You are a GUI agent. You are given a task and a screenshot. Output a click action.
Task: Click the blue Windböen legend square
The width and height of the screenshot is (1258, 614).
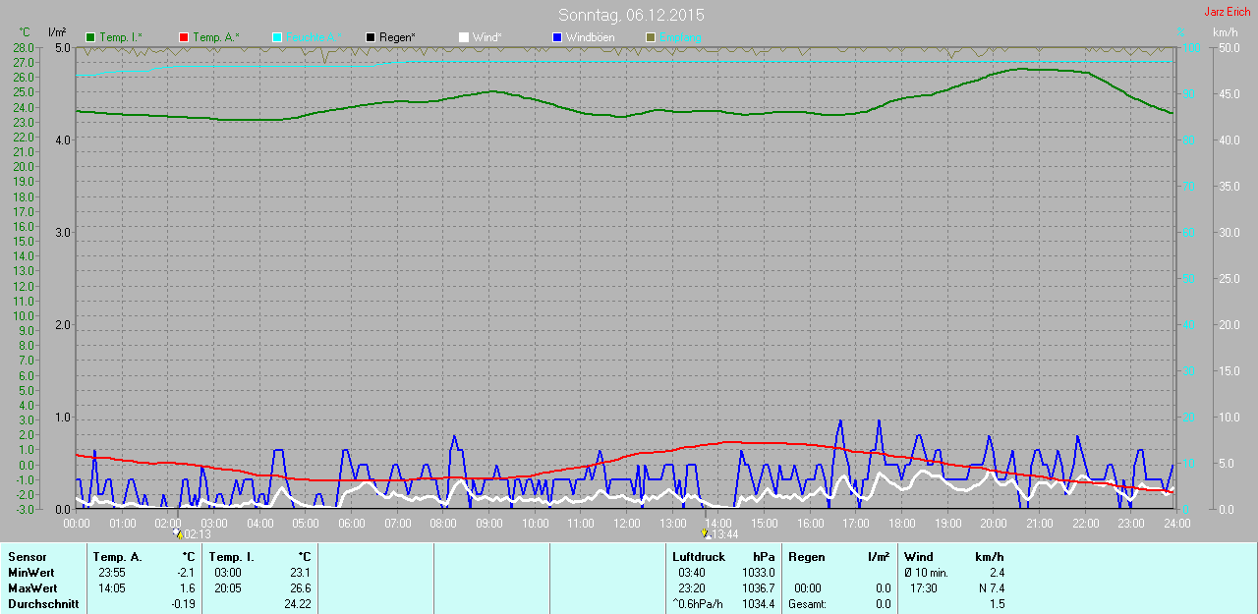point(557,37)
